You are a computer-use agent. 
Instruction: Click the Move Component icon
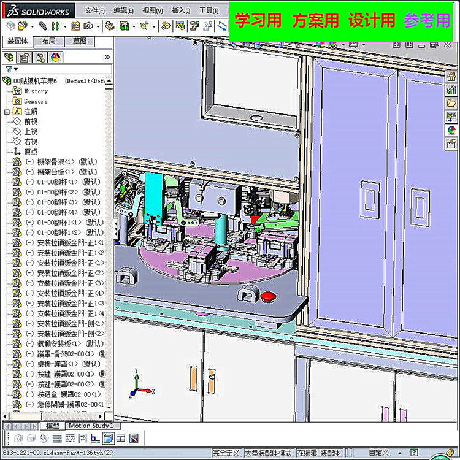88,26
